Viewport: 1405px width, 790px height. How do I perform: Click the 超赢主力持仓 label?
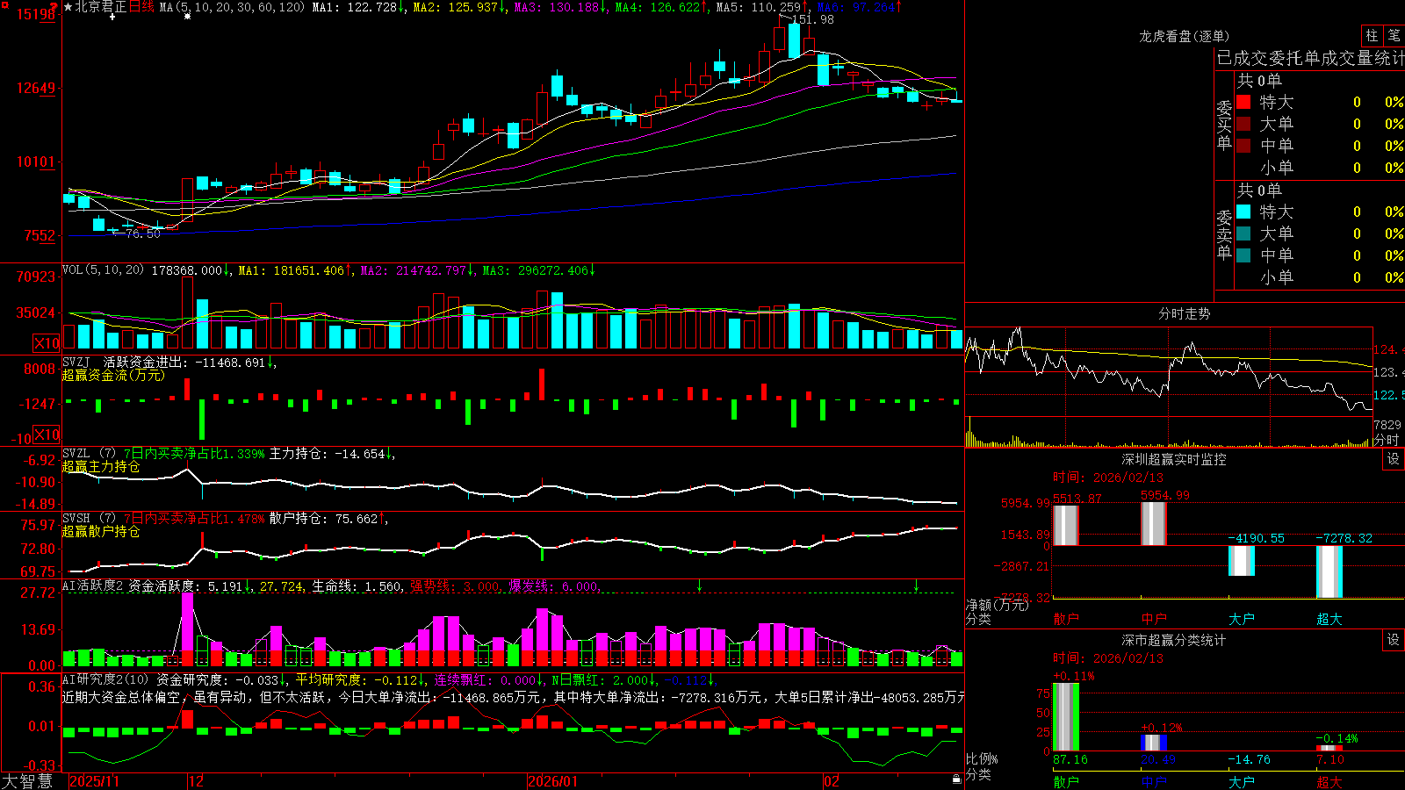(101, 466)
